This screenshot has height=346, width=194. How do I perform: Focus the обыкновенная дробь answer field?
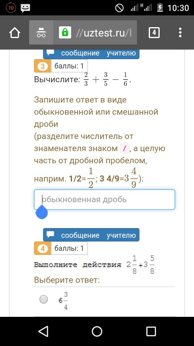click(104, 199)
